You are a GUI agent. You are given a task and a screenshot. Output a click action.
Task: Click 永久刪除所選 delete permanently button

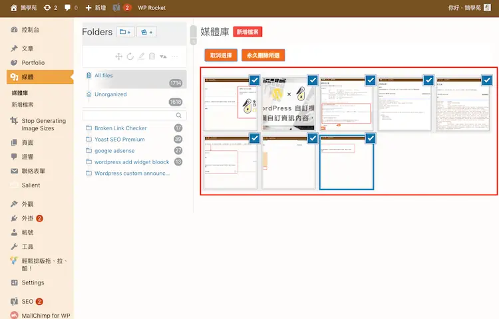tap(263, 55)
